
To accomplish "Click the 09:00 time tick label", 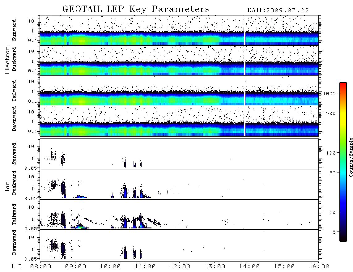I will 76,267.
